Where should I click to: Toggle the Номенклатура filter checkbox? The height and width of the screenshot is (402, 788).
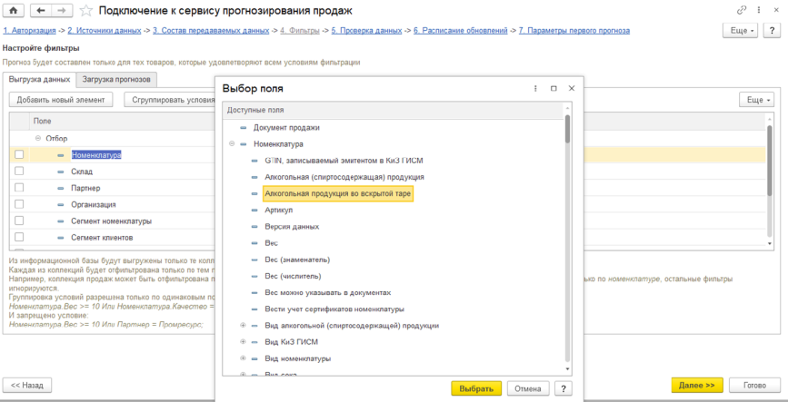coord(19,154)
